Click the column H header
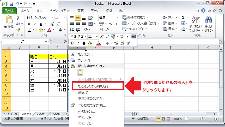 click(x=151, y=48)
